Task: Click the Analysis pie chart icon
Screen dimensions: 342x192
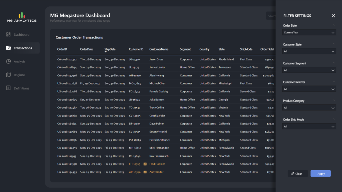Action: pos(8,61)
